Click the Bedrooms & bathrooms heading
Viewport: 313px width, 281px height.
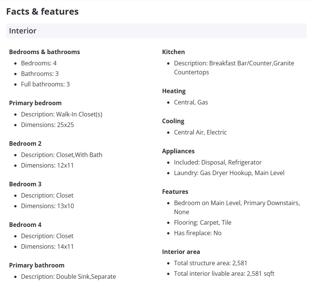click(x=44, y=52)
